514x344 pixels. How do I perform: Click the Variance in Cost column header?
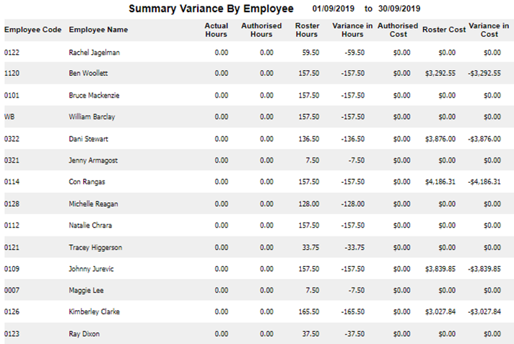[484, 30]
